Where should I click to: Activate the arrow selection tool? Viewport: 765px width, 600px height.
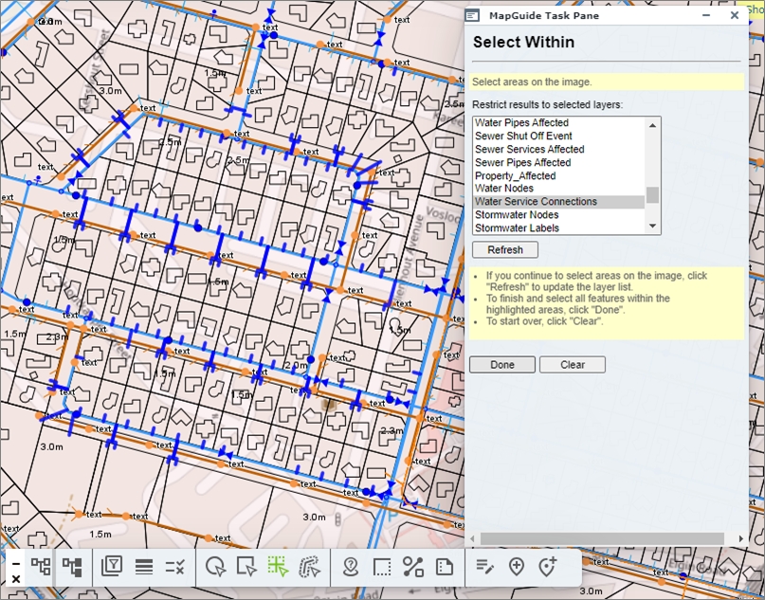click(246, 567)
